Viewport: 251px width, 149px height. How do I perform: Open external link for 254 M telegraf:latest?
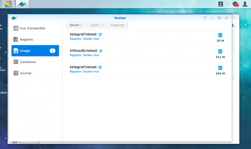100,67
